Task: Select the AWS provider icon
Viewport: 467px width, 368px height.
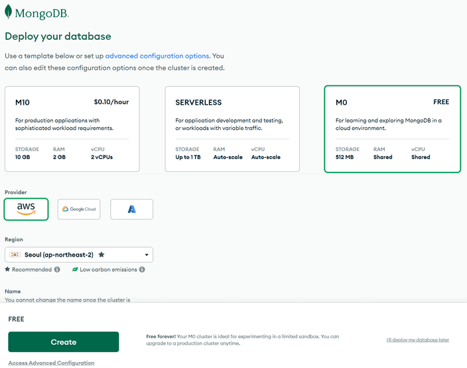Action: [x=27, y=209]
